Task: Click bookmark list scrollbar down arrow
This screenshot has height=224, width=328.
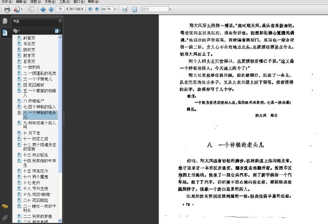Action: pos(60,220)
